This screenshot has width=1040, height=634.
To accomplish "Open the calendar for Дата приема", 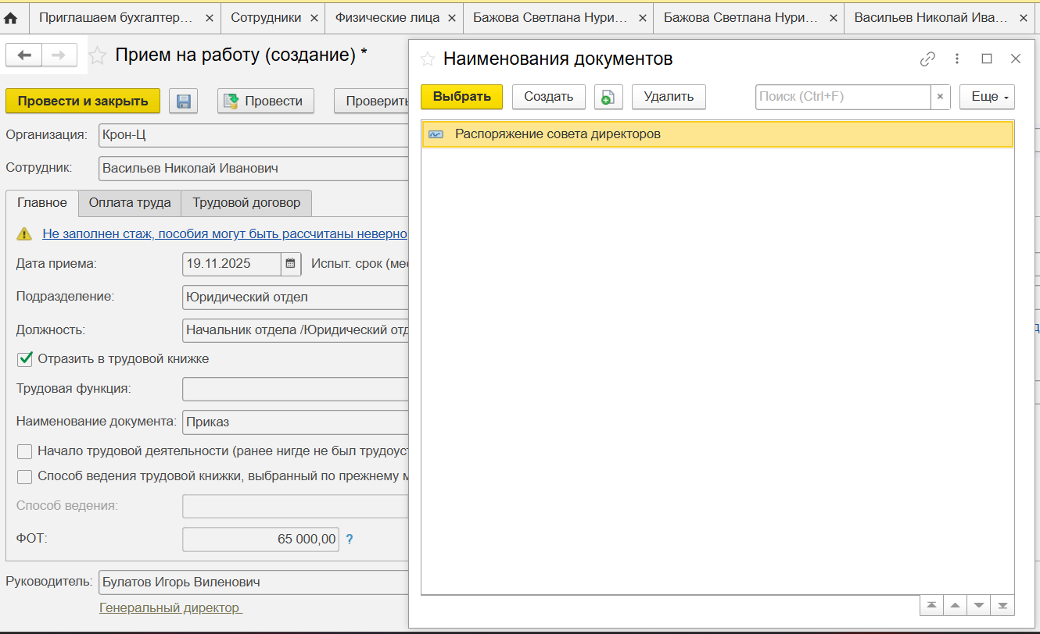I will [290, 263].
